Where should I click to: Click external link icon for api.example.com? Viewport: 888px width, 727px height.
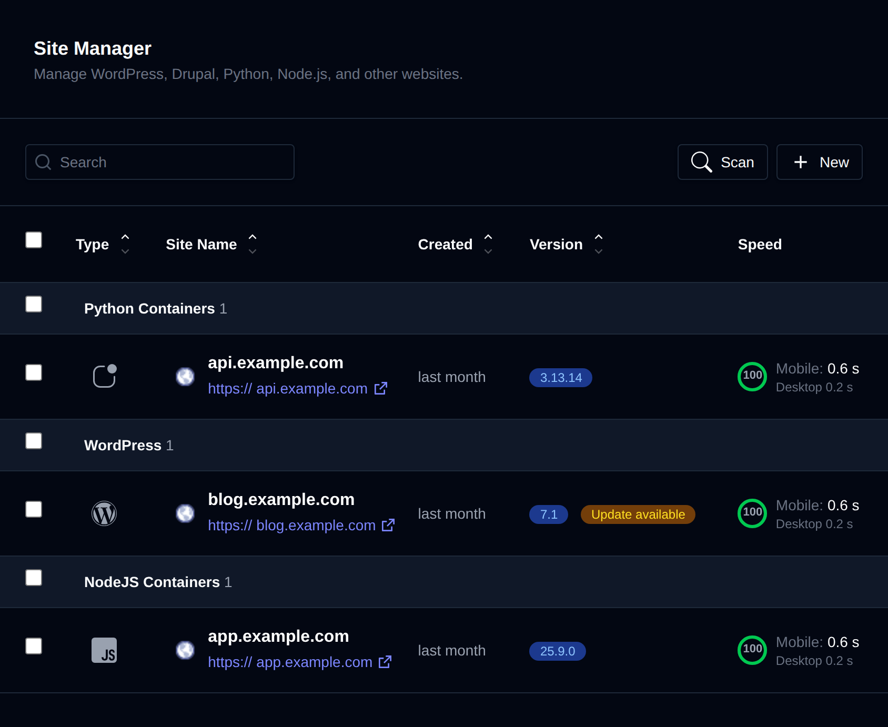pos(381,389)
